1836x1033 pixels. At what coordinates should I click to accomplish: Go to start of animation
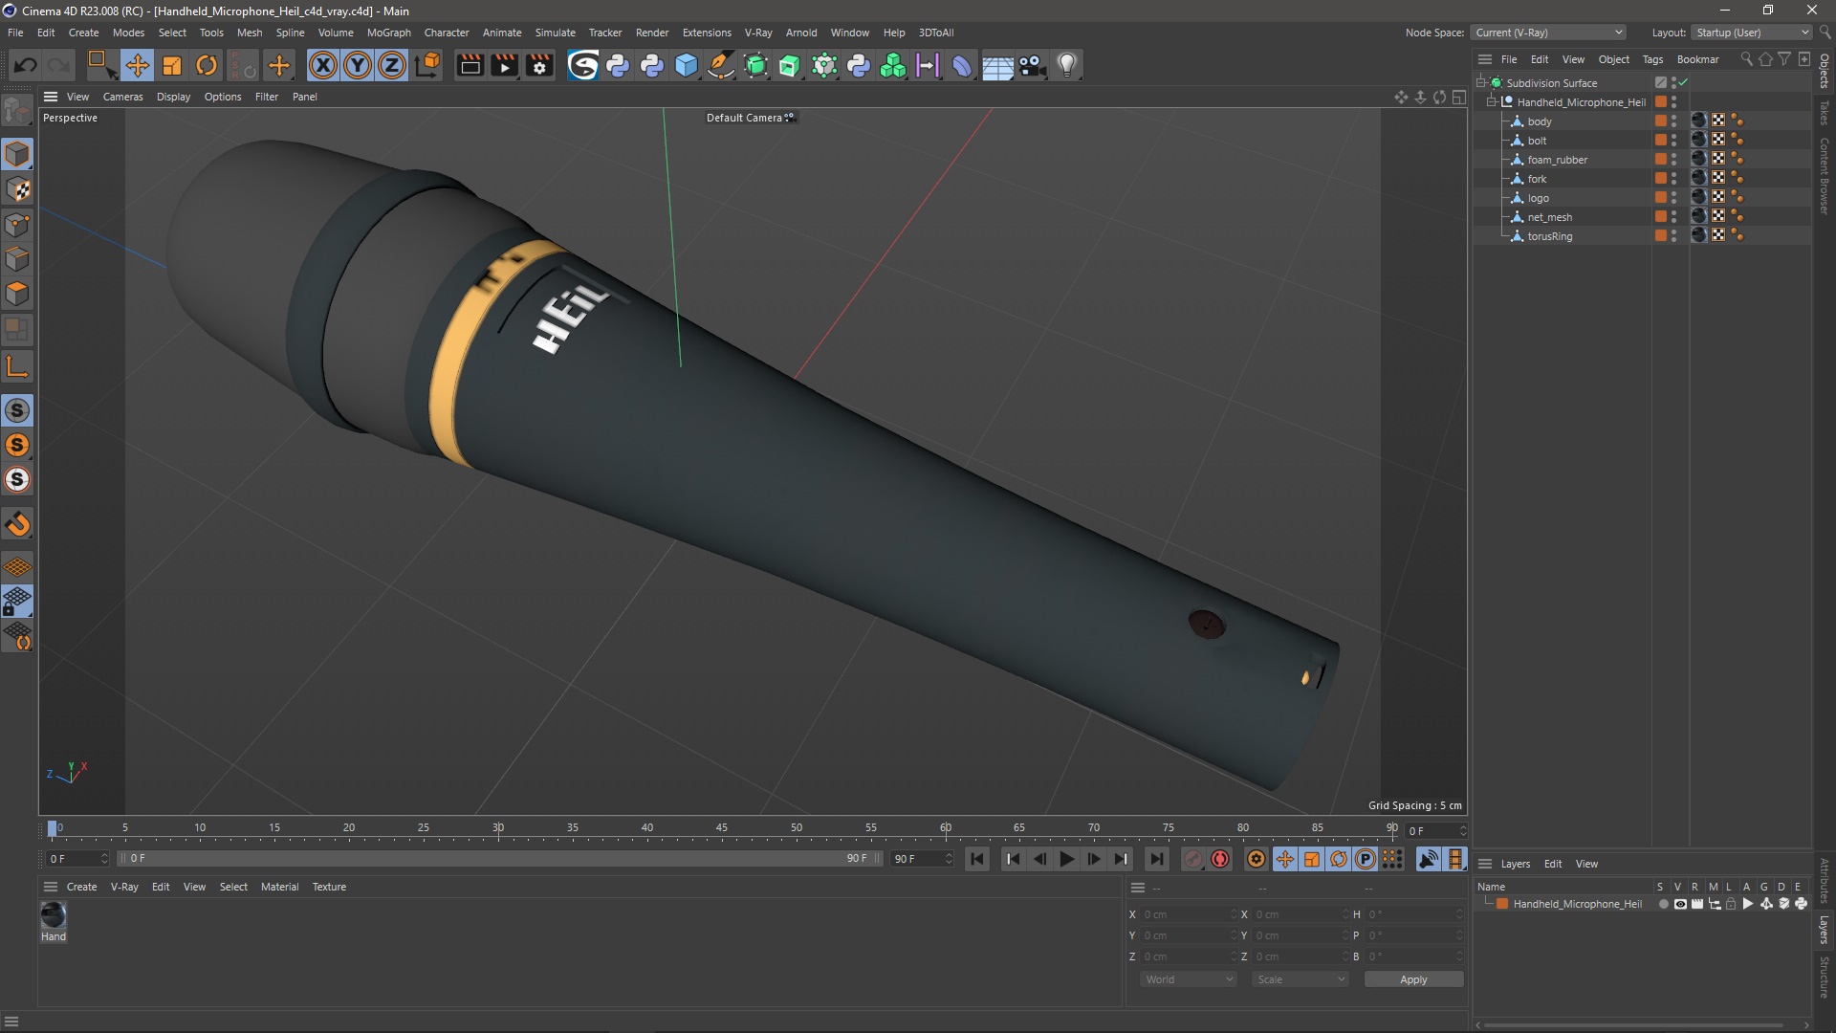977,859
